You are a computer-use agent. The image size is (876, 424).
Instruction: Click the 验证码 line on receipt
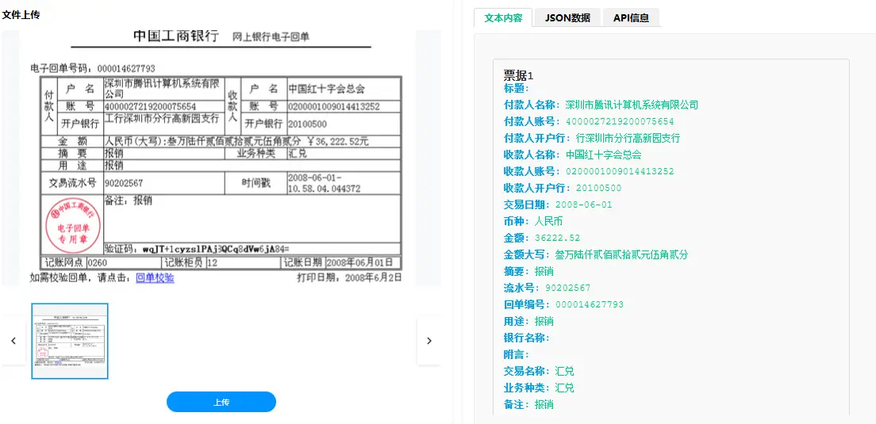coord(197,248)
